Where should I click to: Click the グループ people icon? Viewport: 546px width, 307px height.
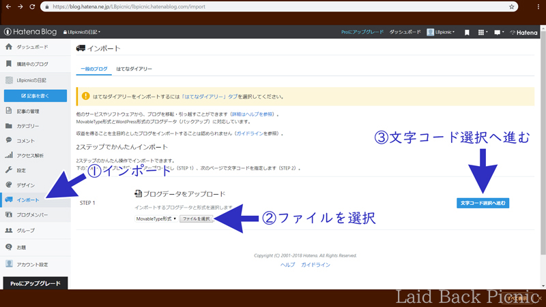click(9, 230)
